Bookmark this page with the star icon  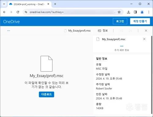click(x=119, y=12)
